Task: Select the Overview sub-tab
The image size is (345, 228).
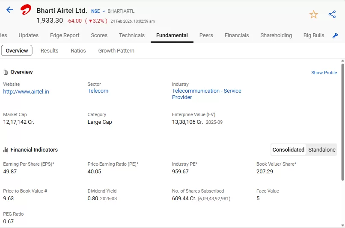Action: [x=17, y=50]
